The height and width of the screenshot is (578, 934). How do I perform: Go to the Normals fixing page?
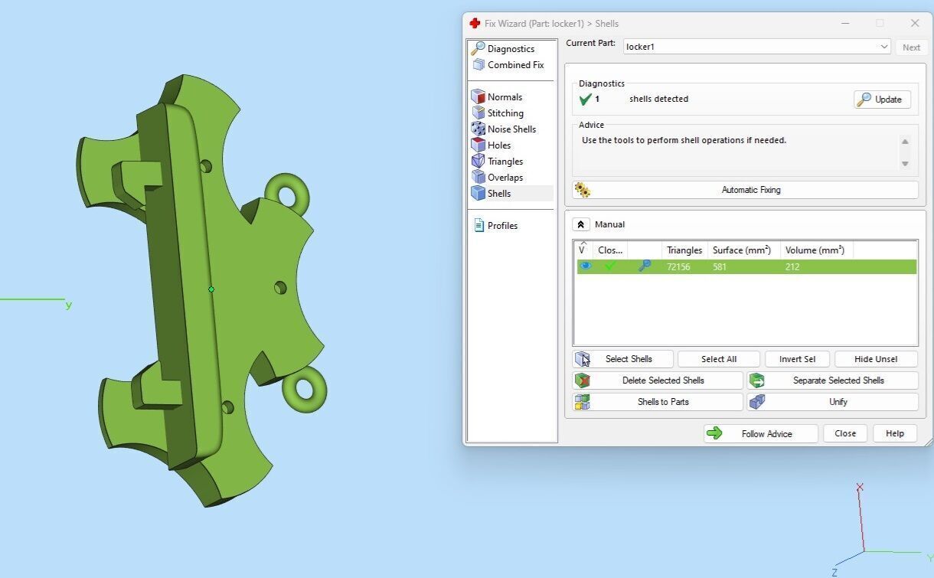505,97
